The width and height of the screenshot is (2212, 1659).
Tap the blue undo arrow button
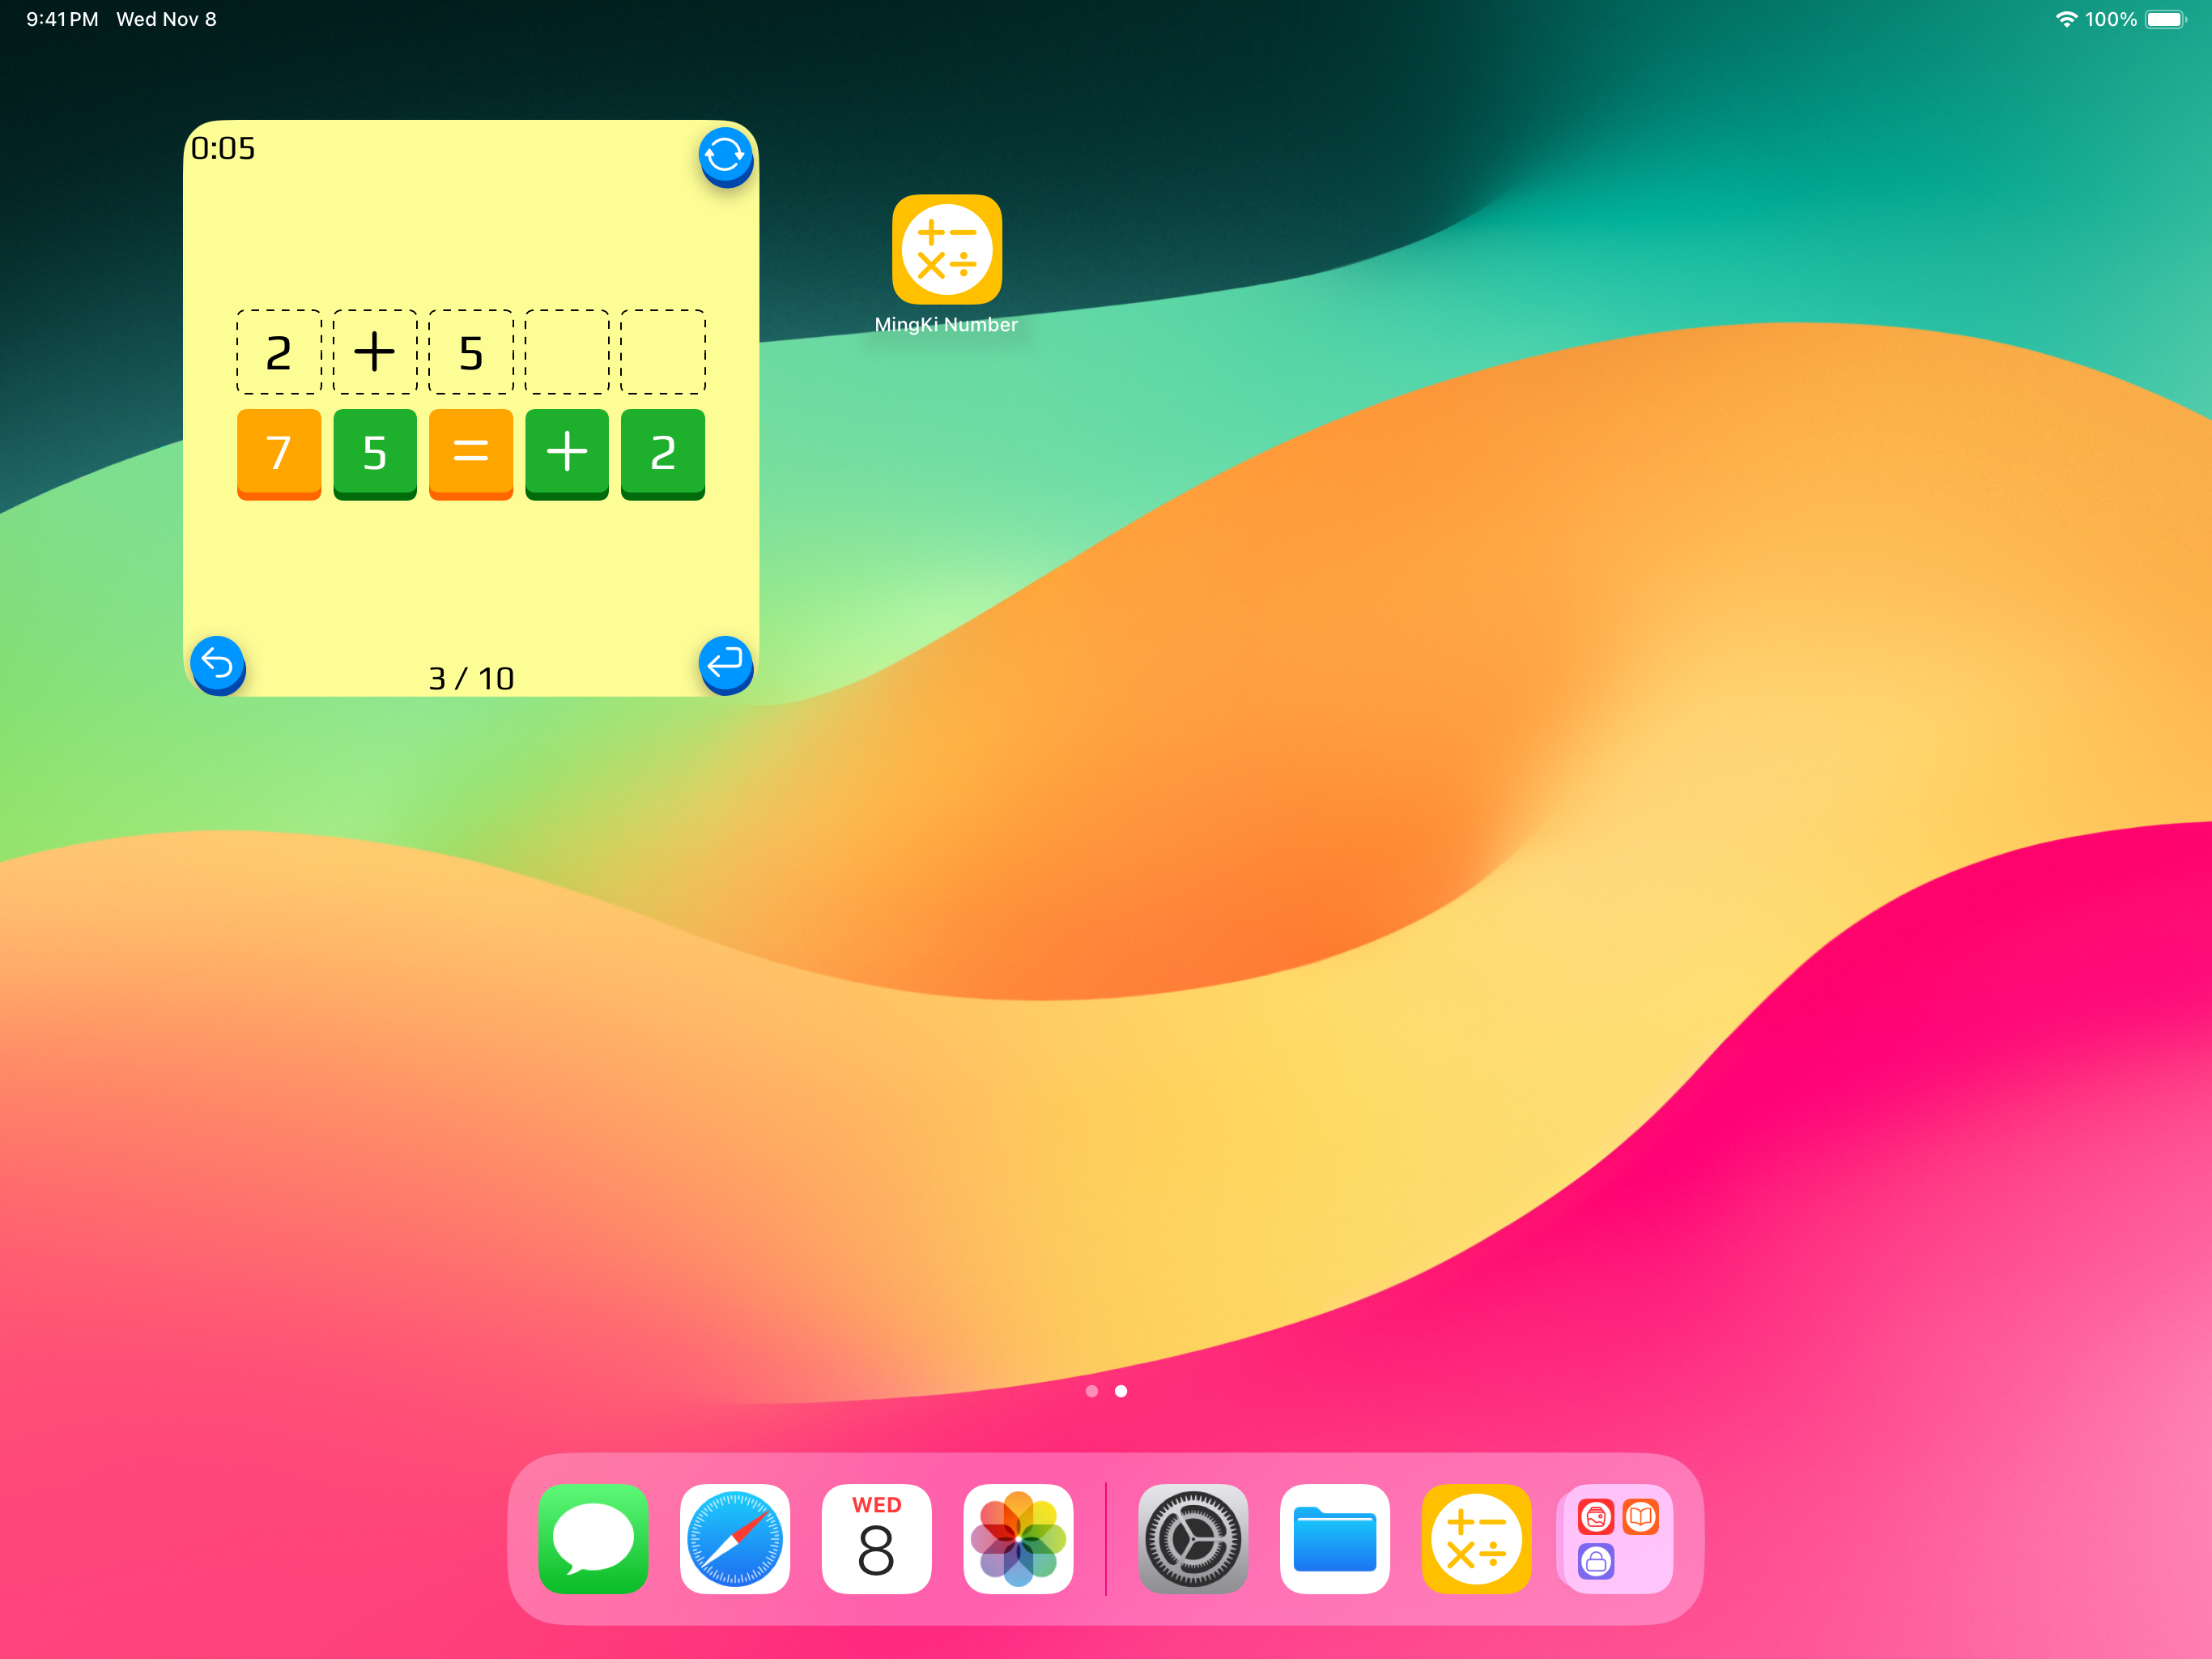click(x=218, y=664)
